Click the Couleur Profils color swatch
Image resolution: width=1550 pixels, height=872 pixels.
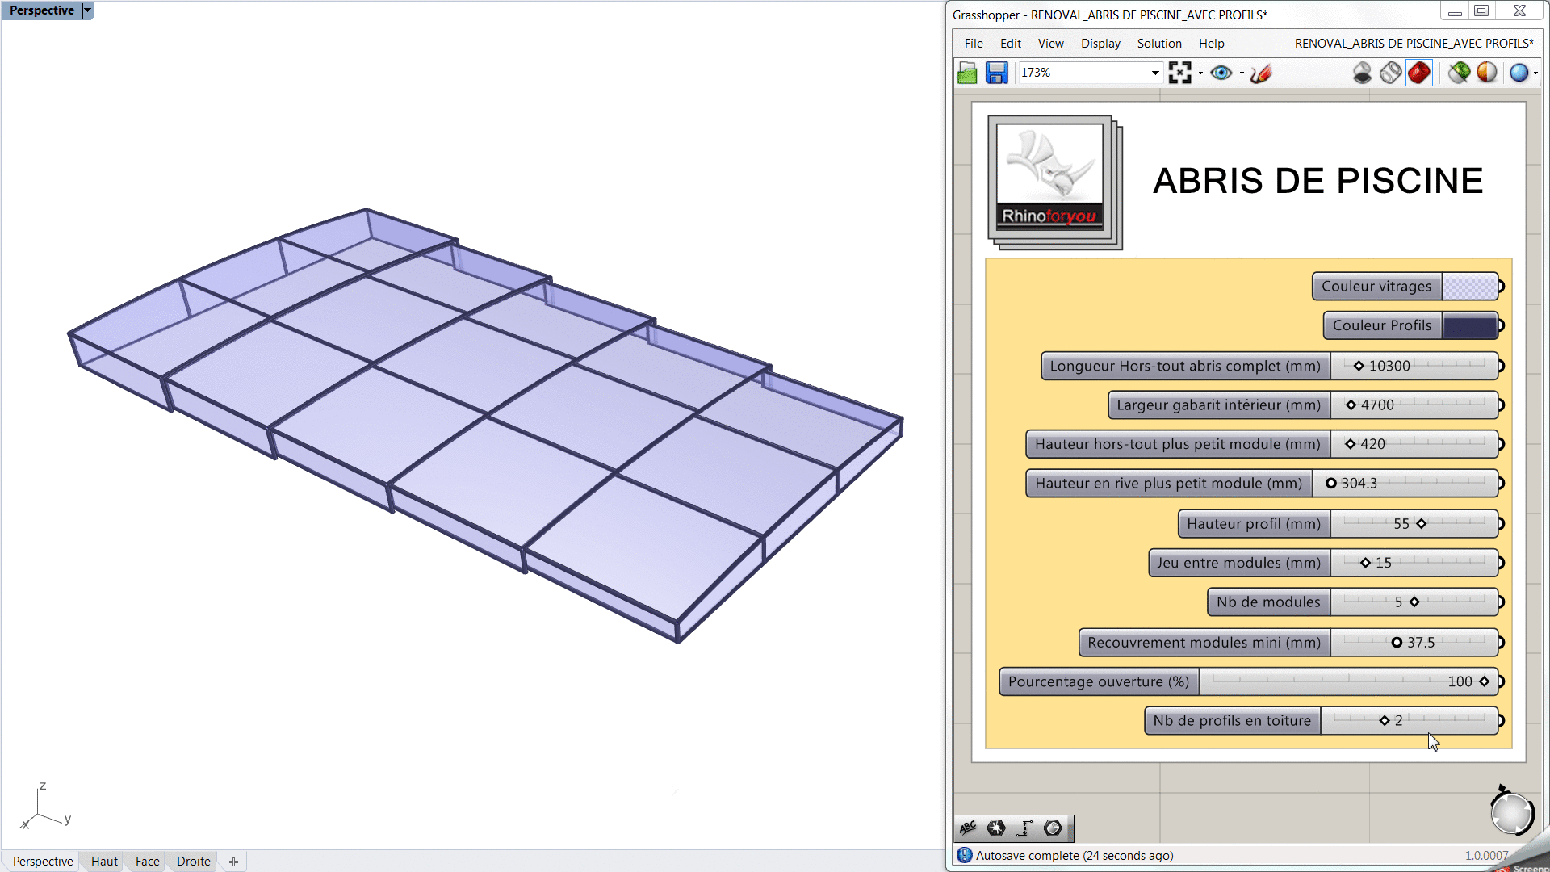(1469, 326)
